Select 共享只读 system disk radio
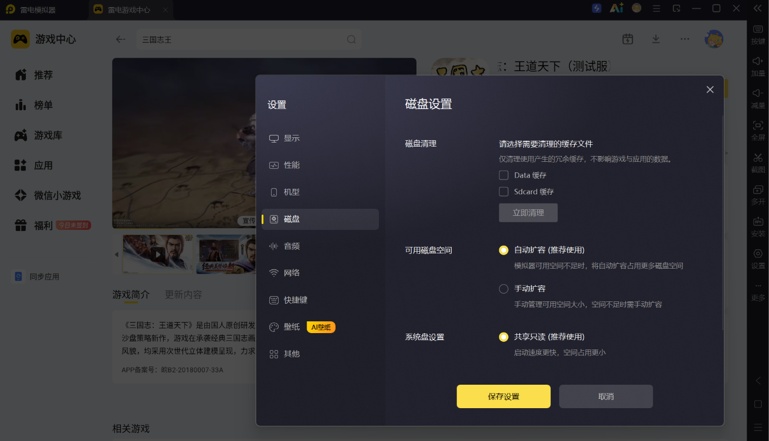The height and width of the screenshot is (441, 769). point(503,337)
